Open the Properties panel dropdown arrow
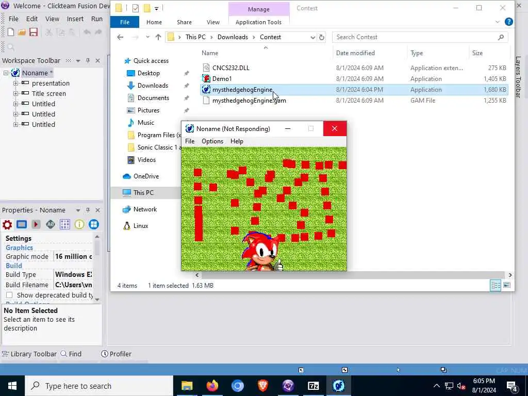 tap(78, 210)
